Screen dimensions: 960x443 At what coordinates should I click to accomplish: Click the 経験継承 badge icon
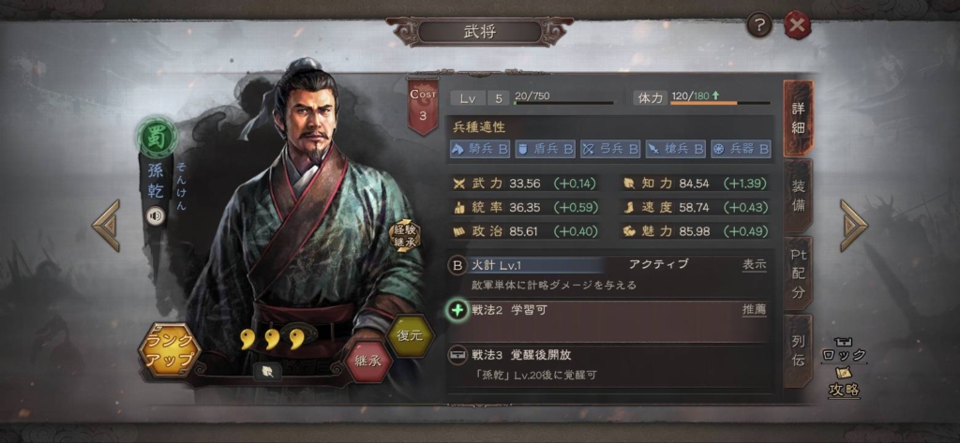coord(405,236)
